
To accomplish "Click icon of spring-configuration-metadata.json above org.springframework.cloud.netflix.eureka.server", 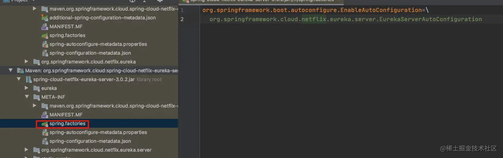I will (45, 141).
